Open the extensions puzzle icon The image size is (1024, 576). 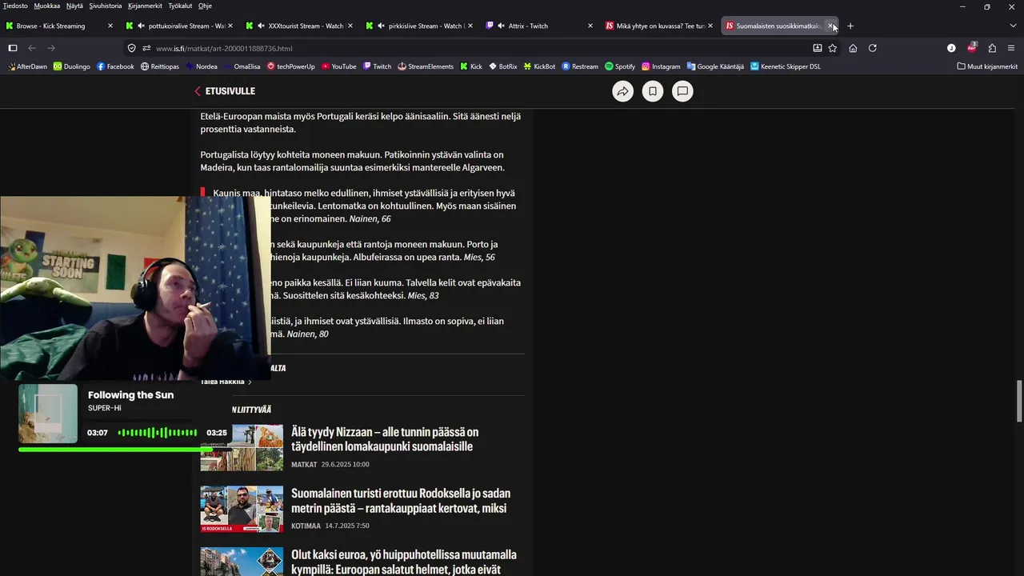(992, 48)
